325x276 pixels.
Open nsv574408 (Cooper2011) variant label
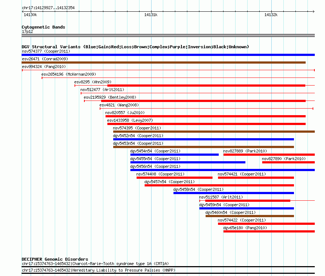click(x=160, y=174)
